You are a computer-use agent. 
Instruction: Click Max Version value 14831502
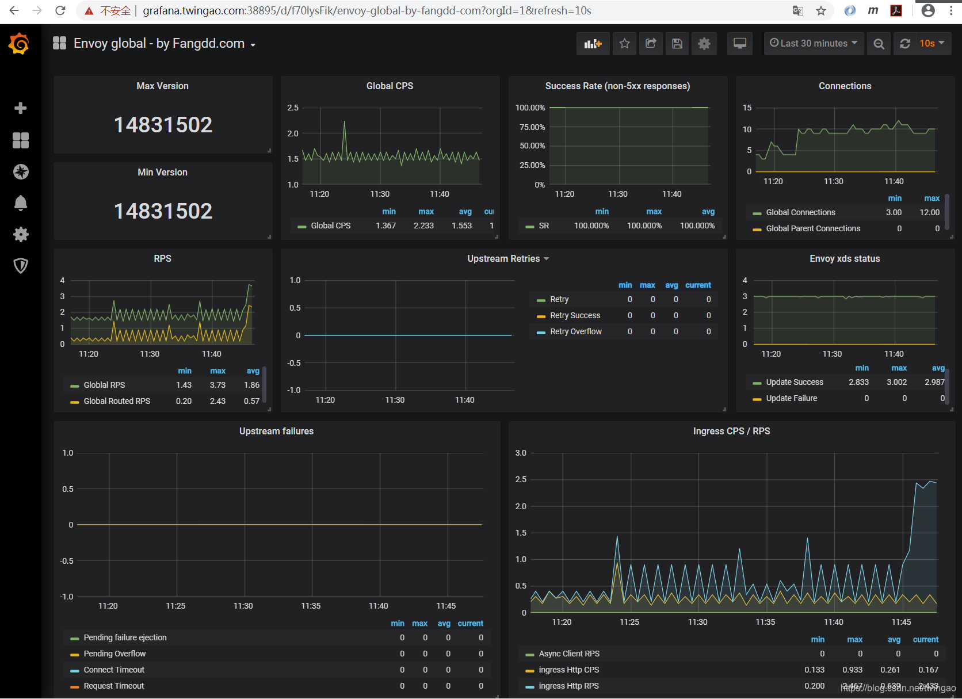tap(163, 125)
